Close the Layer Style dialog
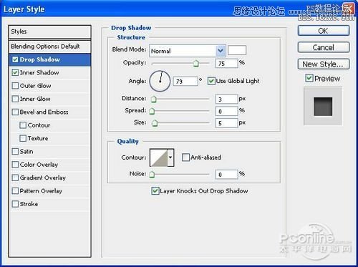The image size is (358, 267). 349,9
